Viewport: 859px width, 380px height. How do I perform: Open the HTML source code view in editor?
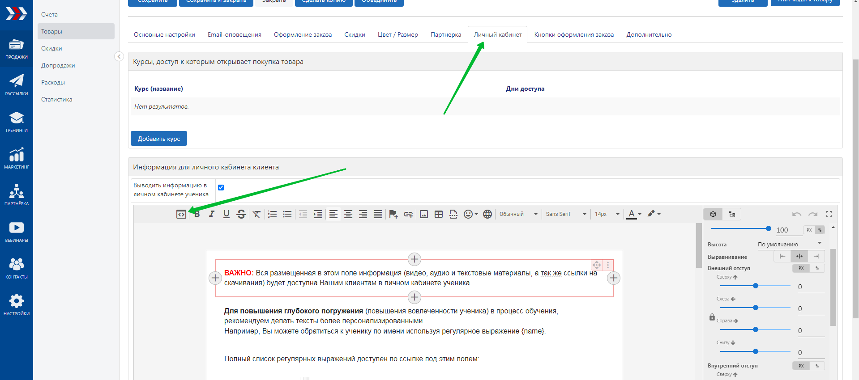pyautogui.click(x=181, y=214)
